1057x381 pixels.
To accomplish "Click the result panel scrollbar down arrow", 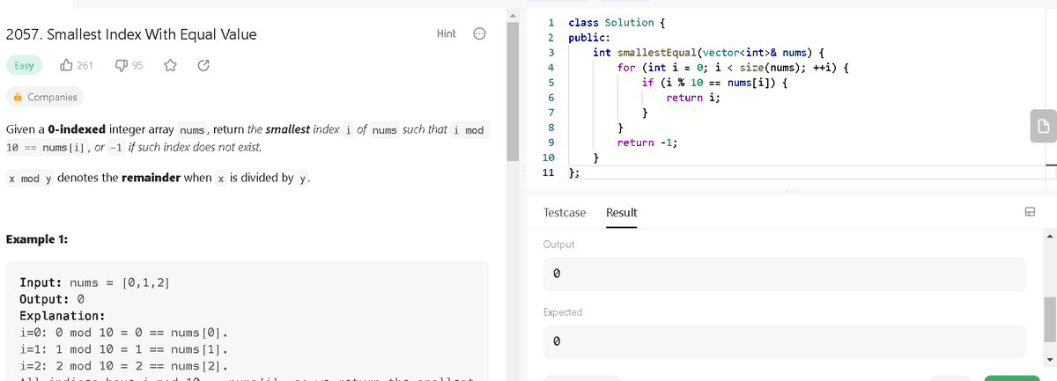I will 1050,360.
